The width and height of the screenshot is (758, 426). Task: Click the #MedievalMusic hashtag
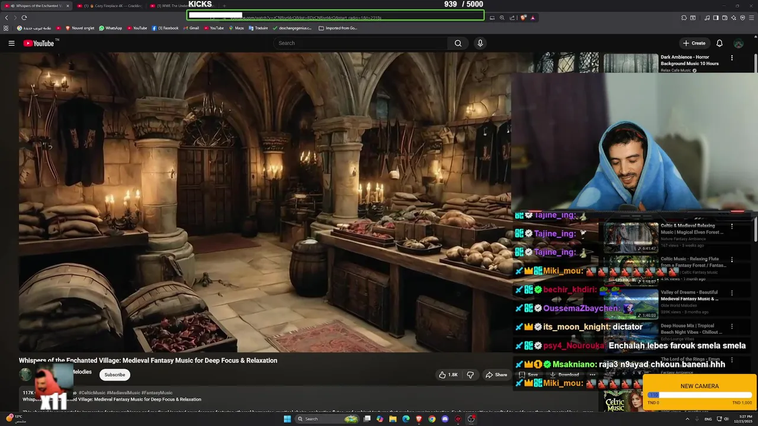pyautogui.click(x=123, y=393)
